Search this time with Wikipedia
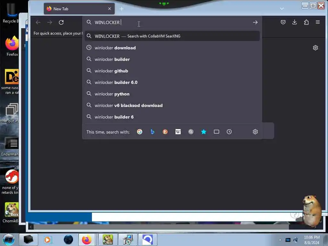Screen dimensions: 328x246 178,132
